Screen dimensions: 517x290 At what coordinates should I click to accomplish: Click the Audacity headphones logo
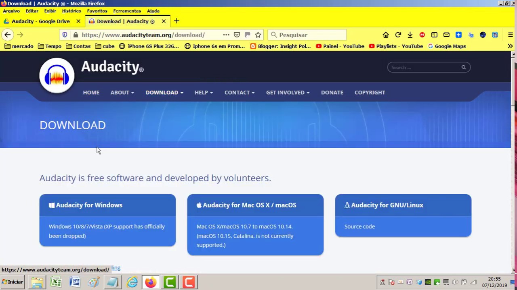tap(57, 75)
